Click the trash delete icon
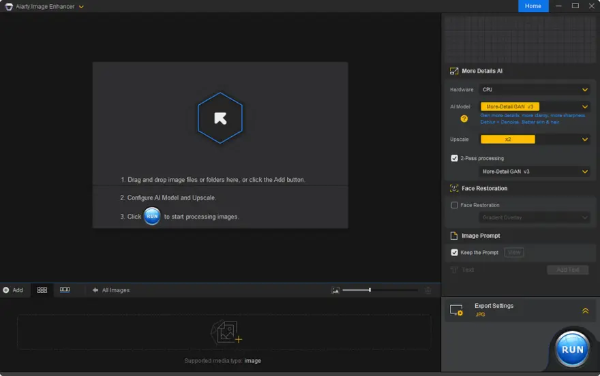Screen dimensions: 600x376 [x=427, y=290]
